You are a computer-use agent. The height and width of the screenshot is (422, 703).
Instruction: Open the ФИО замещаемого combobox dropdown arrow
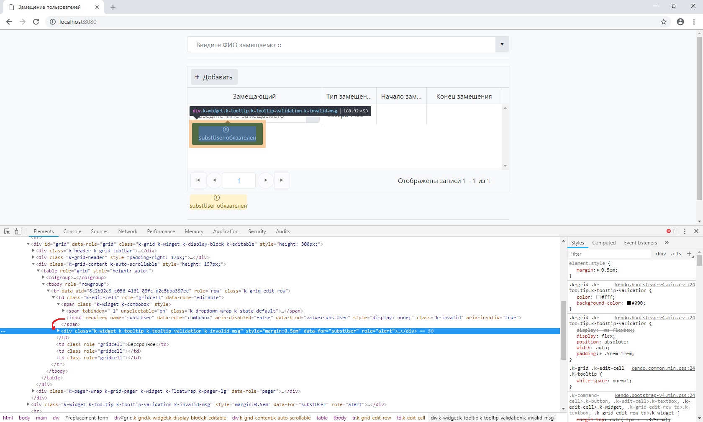502,44
